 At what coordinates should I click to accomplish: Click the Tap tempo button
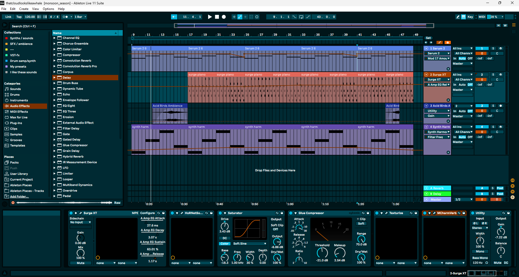tap(19, 17)
